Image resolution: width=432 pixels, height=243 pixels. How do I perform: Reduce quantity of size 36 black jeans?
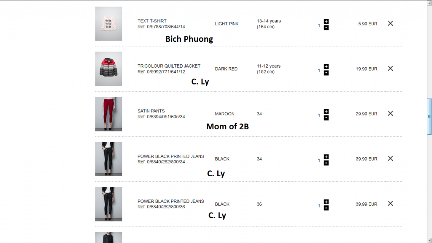(x=326, y=208)
